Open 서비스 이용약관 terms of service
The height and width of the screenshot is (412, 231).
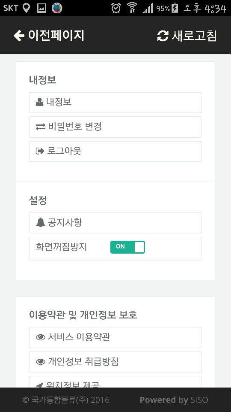pos(115,337)
